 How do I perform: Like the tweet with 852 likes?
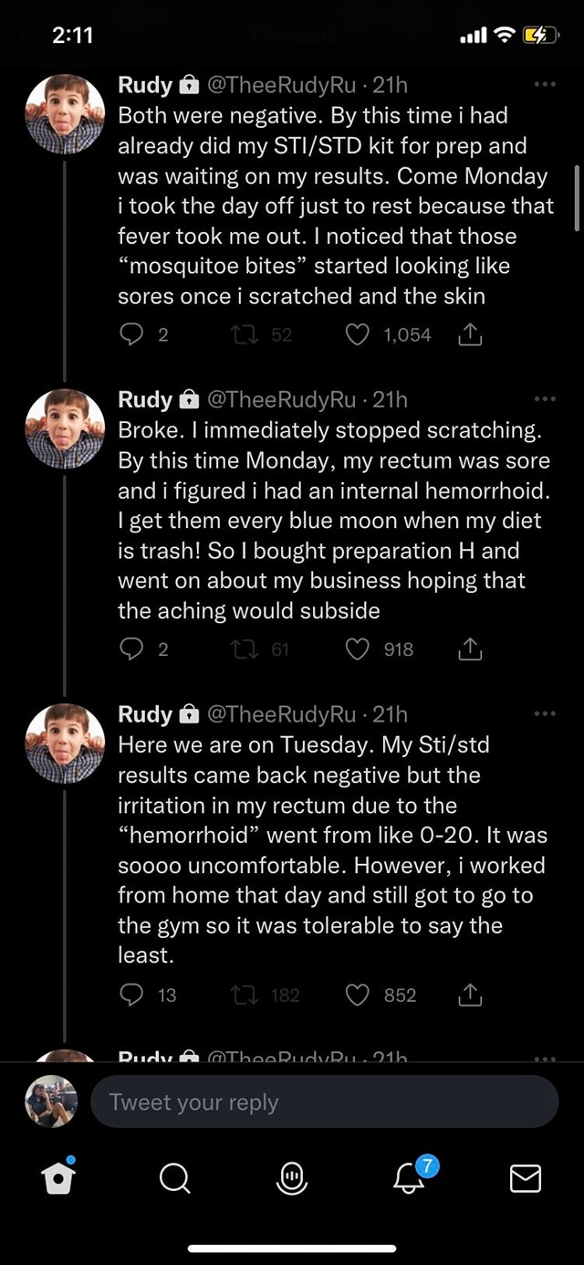(x=359, y=996)
